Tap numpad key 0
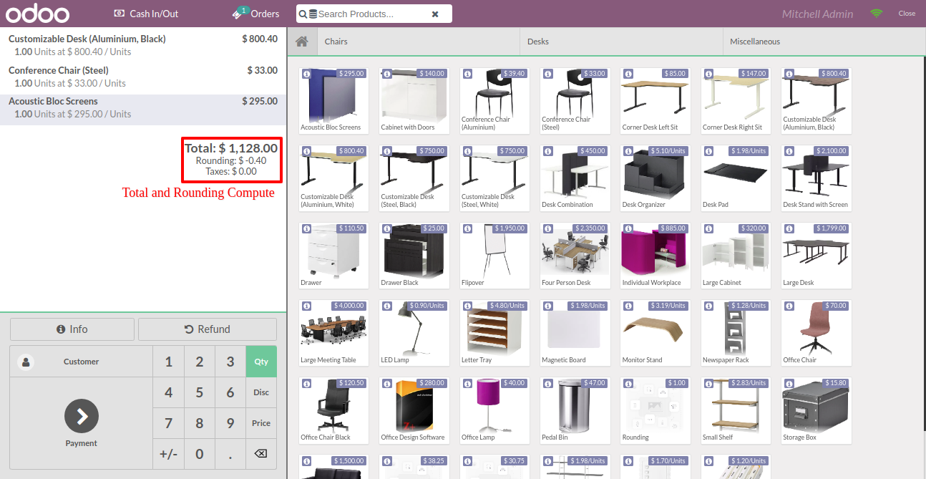926x479 pixels. (x=200, y=453)
